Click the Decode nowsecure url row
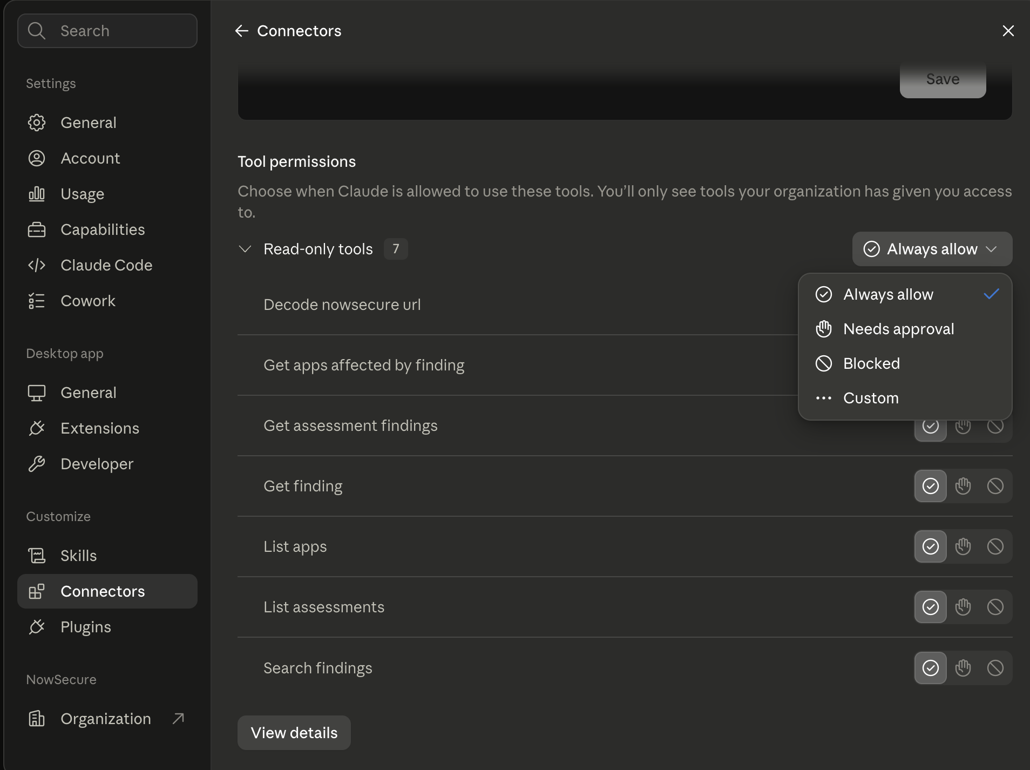Image resolution: width=1030 pixels, height=770 pixels. pyautogui.click(x=517, y=305)
